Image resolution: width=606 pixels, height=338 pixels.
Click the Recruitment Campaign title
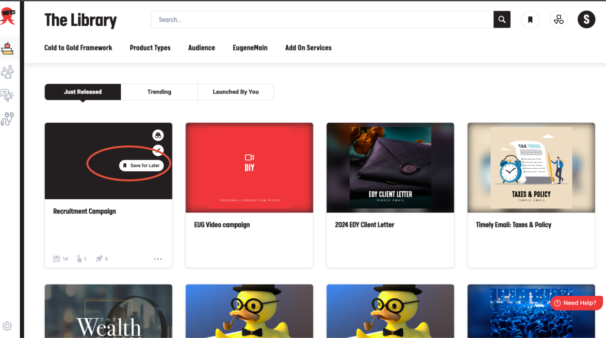(84, 211)
